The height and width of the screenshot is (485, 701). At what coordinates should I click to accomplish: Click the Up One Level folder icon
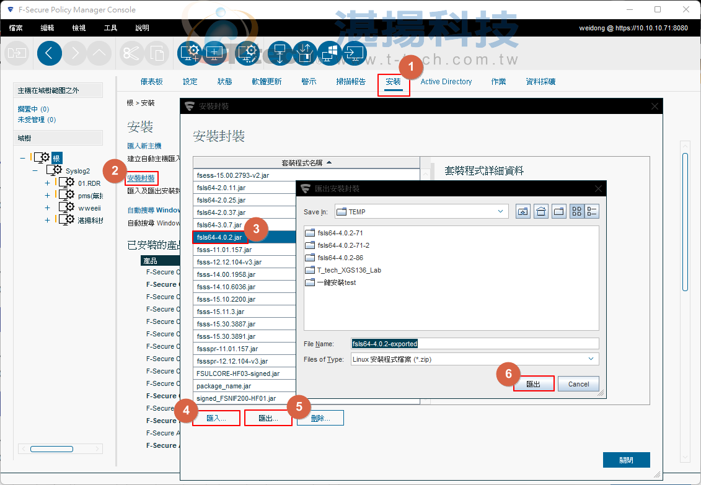[523, 212]
